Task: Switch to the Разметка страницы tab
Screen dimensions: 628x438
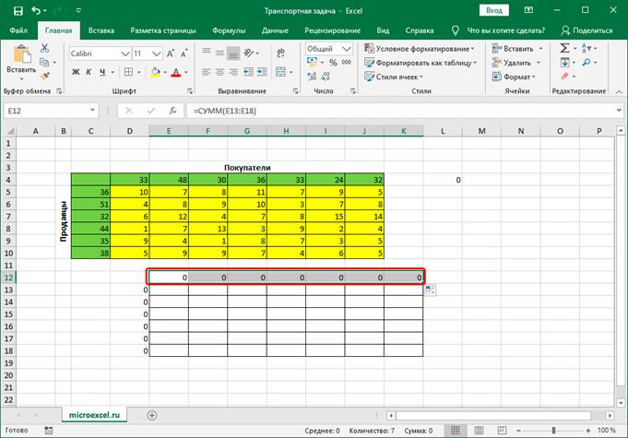Action: coord(163,30)
